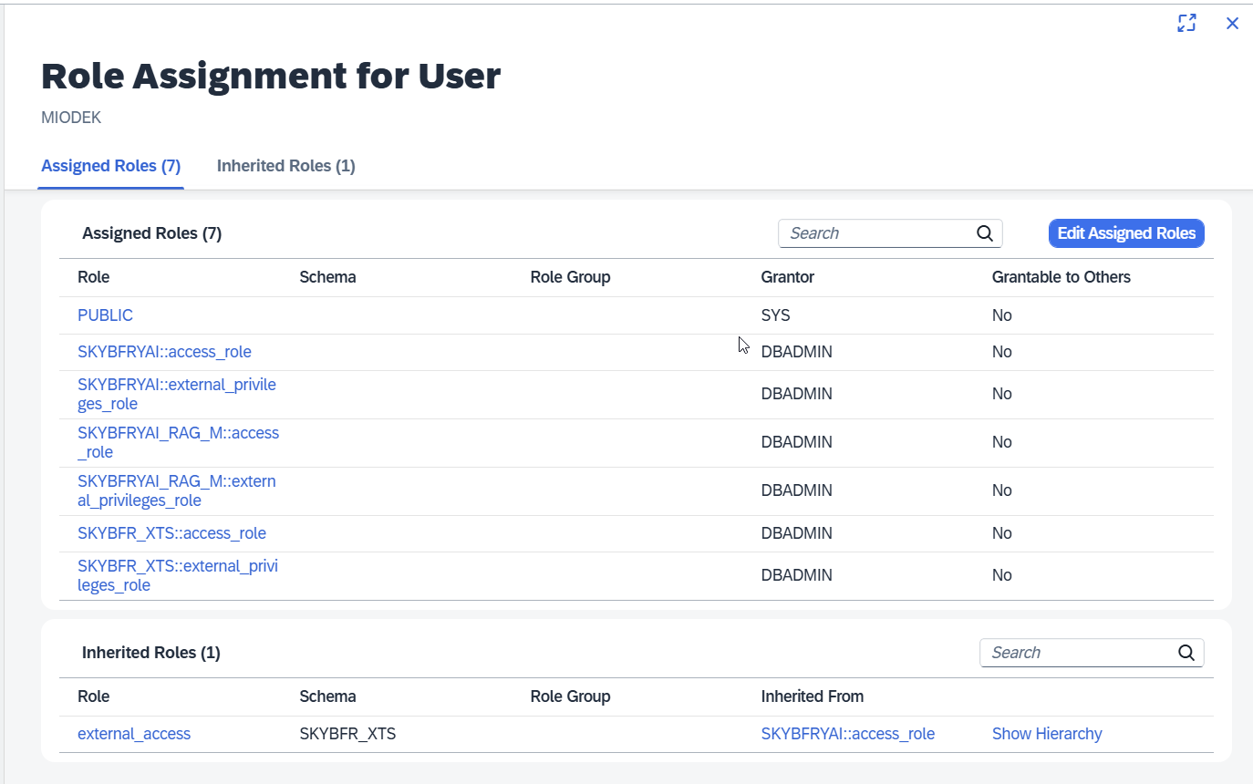Screen dimensions: 1253x784
Task: Select DBADMIN grantor in SKYBFR_XTS::access_role row
Action: [797, 533]
